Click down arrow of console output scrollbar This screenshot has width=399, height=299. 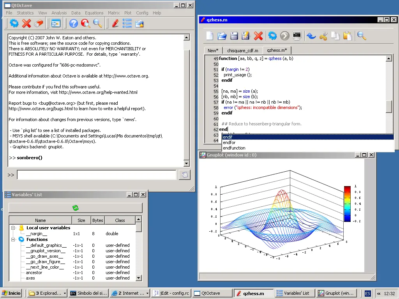tap(187, 164)
